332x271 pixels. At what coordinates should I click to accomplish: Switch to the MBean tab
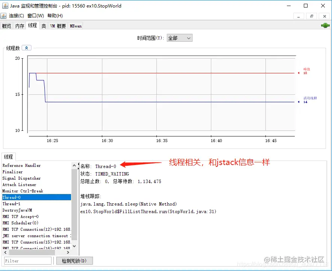(x=76, y=26)
